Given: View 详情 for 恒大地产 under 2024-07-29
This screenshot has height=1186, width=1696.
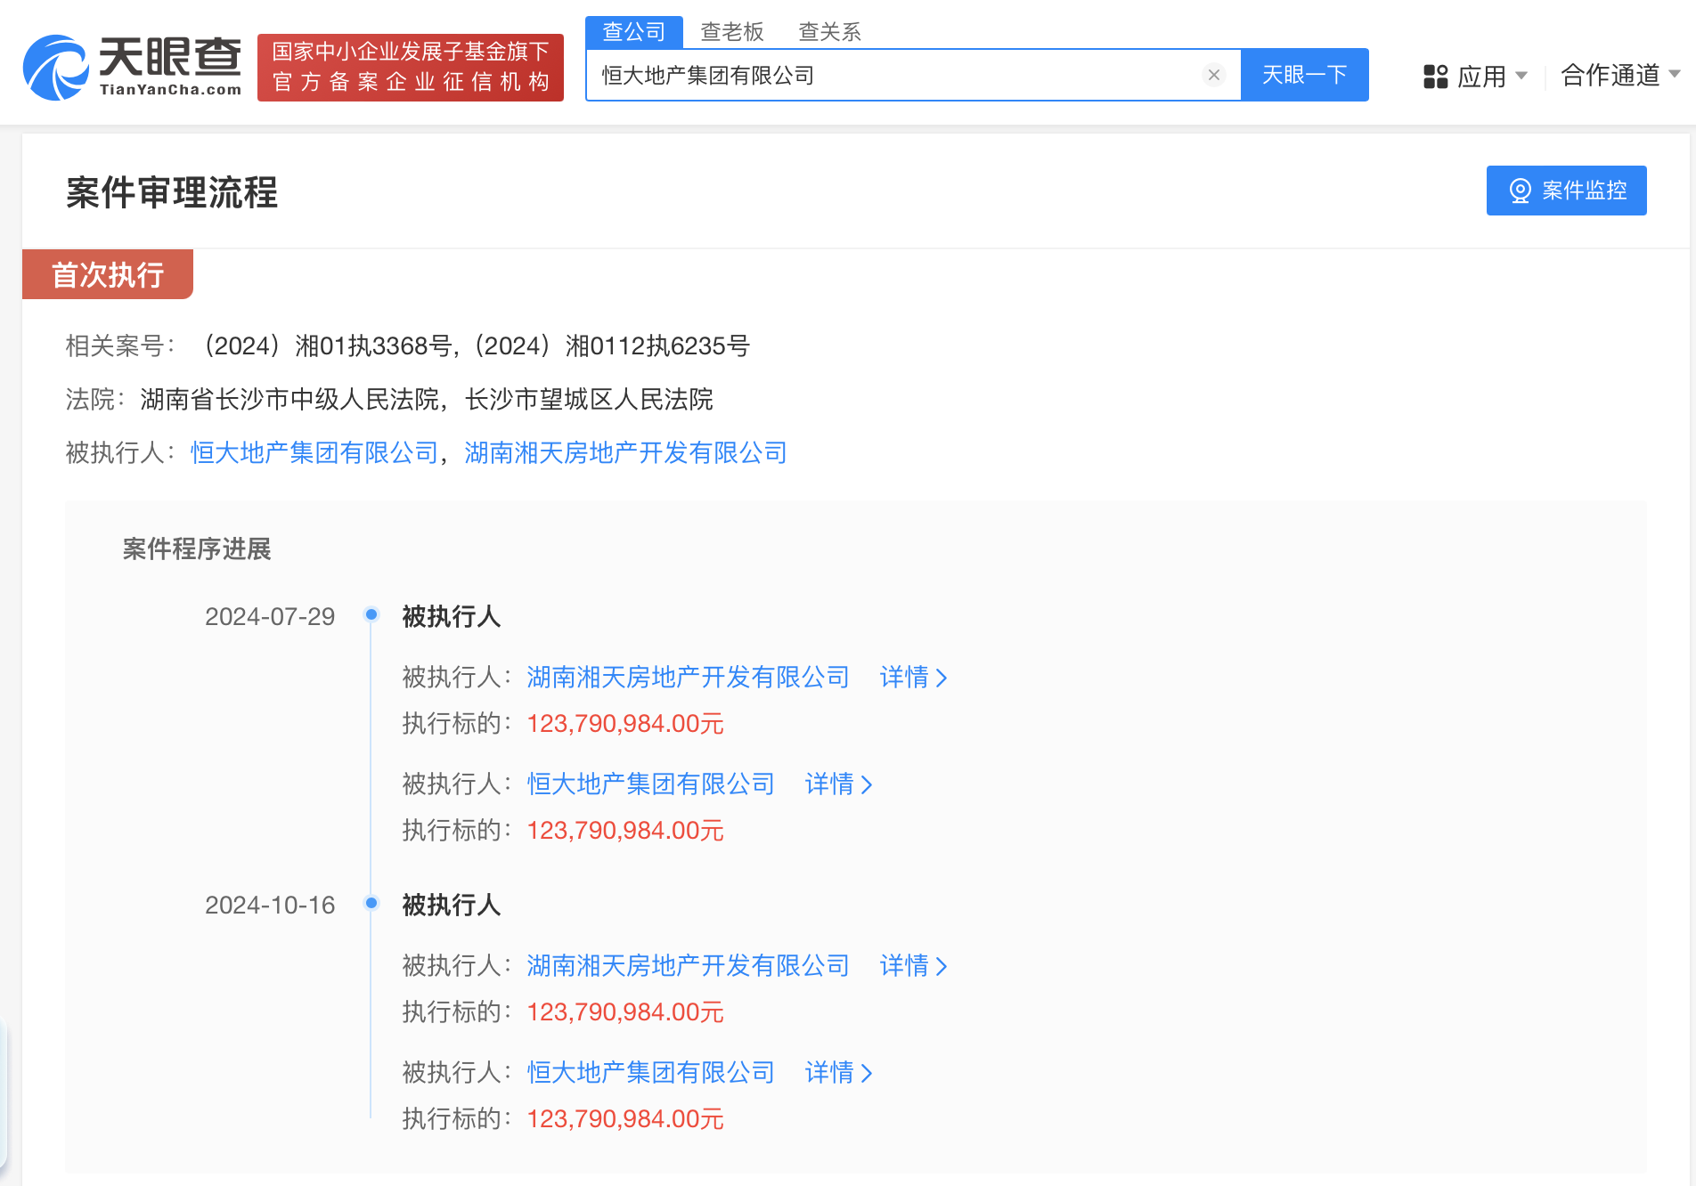Looking at the screenshot, I should [838, 784].
